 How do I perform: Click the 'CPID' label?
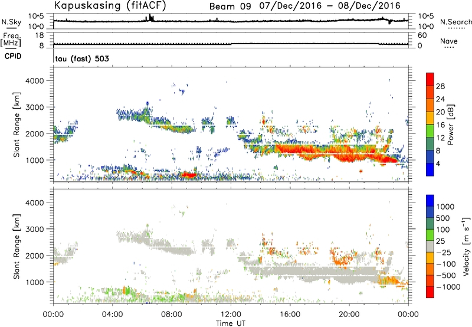pyautogui.click(x=13, y=56)
